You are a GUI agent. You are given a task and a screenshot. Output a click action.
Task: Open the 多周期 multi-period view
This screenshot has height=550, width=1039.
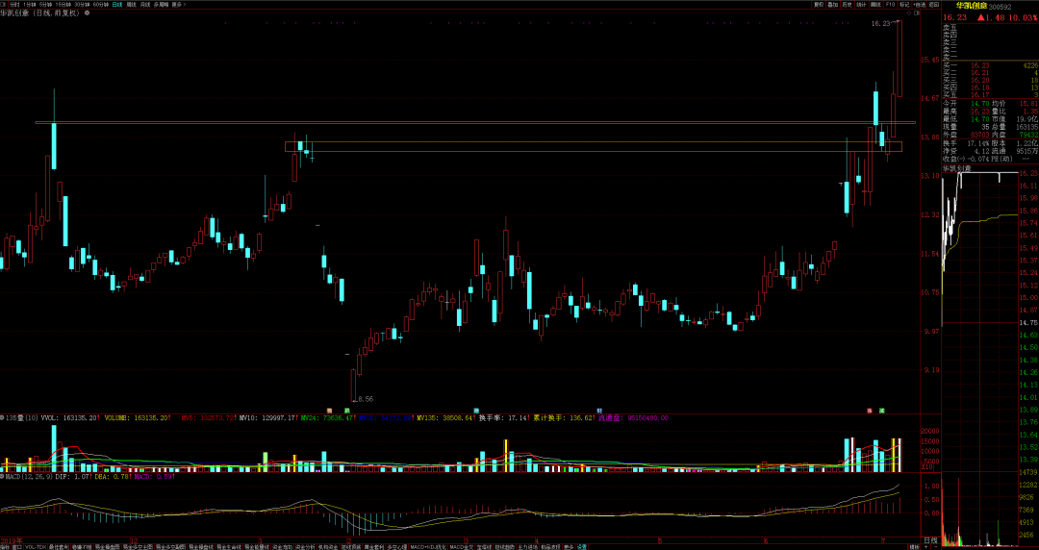161,4
